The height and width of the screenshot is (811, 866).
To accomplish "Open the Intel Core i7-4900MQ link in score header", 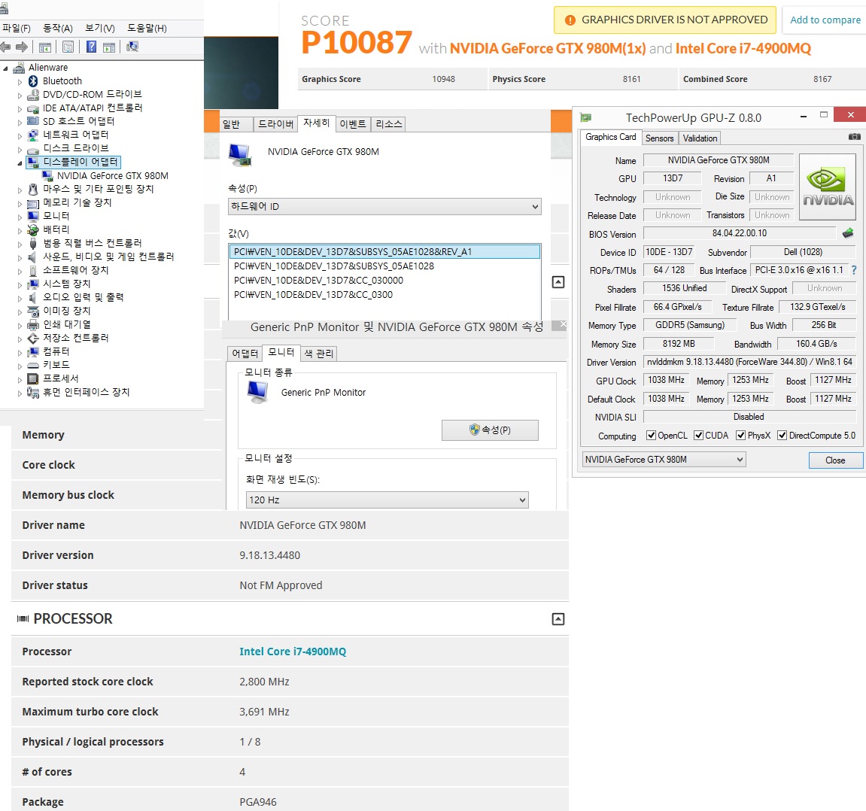I will coord(743,49).
